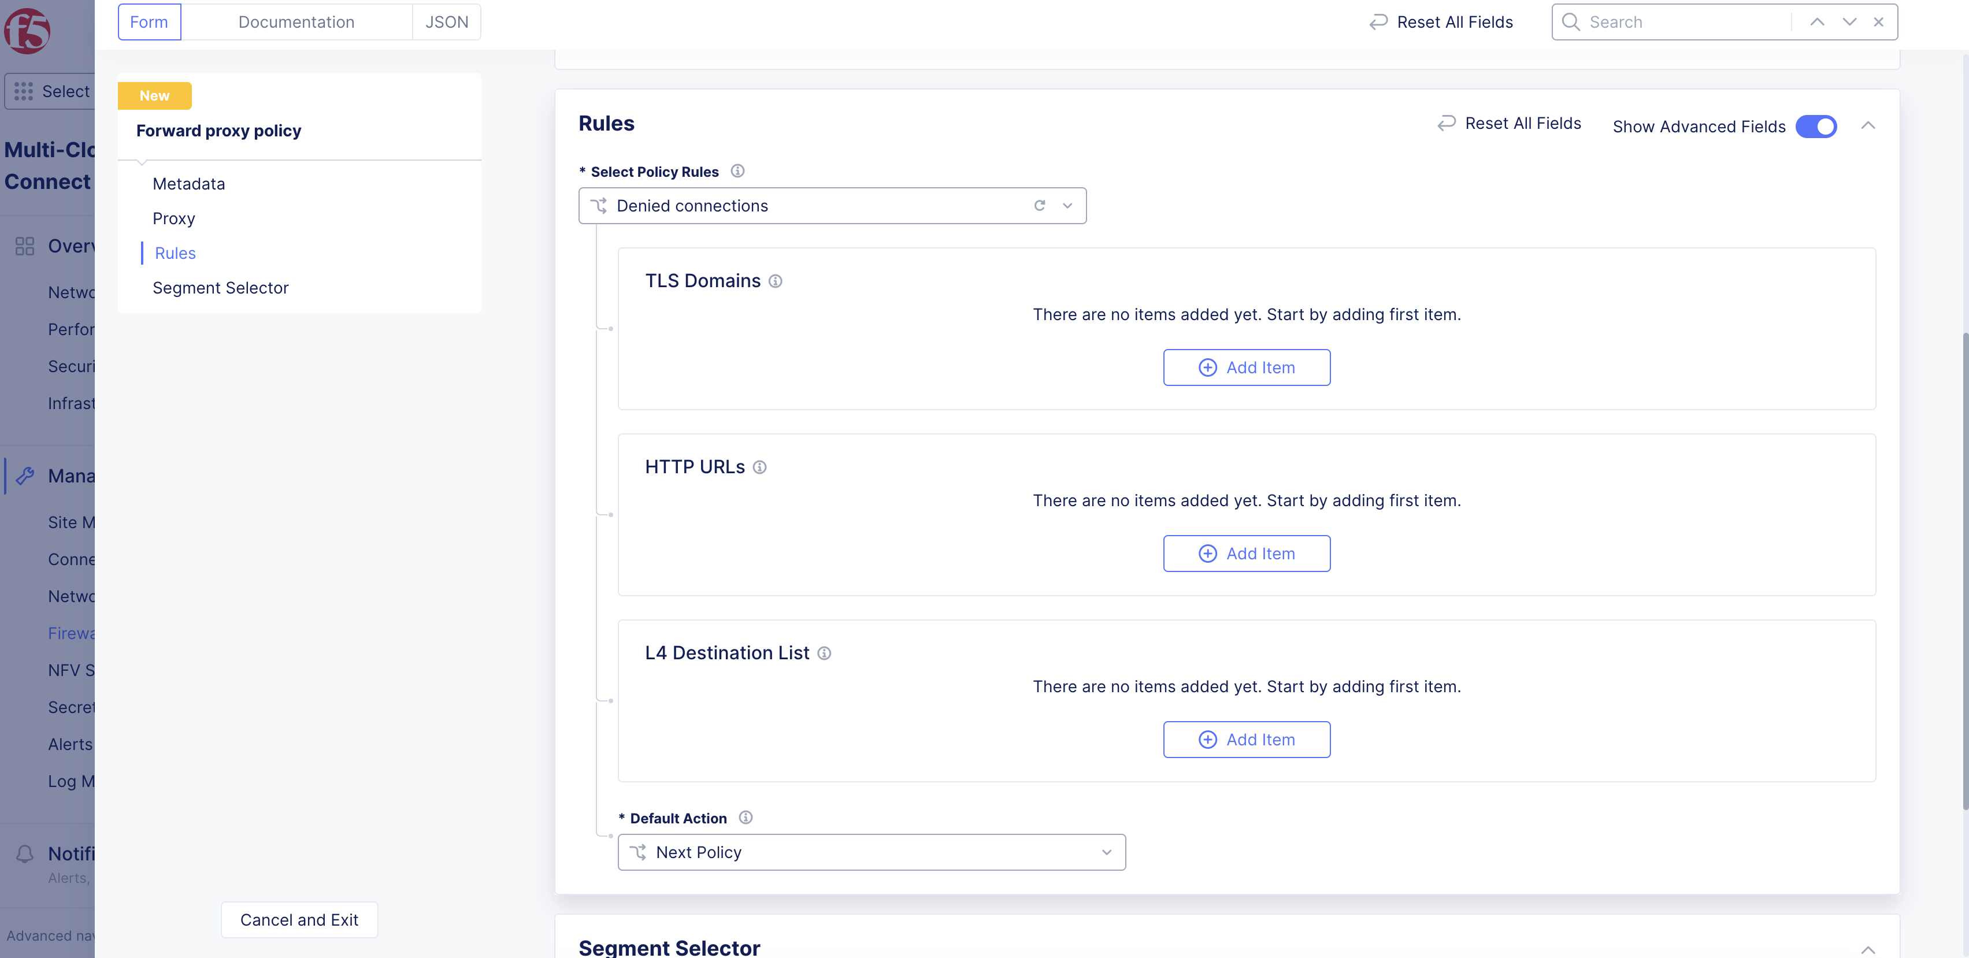Collapse the Rules section chevron
The height and width of the screenshot is (958, 1969).
click(1867, 125)
